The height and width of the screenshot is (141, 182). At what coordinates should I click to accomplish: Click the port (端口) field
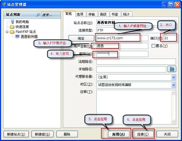coord(170,38)
